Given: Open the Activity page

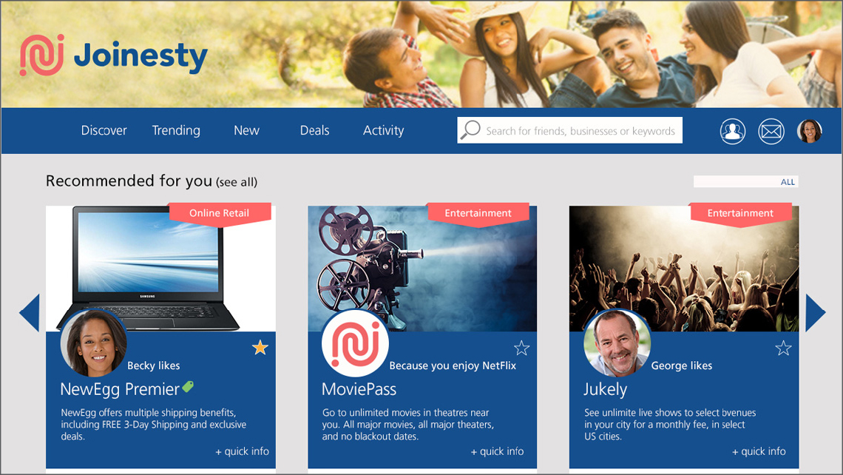Looking at the screenshot, I should (x=383, y=131).
